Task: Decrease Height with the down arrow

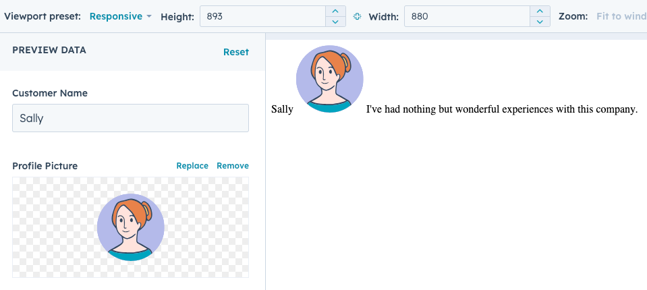Action: point(335,22)
